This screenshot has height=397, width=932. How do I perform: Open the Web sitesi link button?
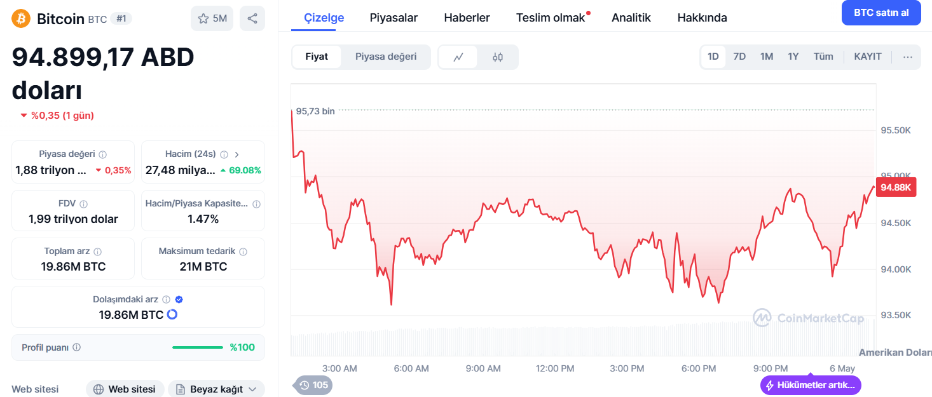coord(125,389)
